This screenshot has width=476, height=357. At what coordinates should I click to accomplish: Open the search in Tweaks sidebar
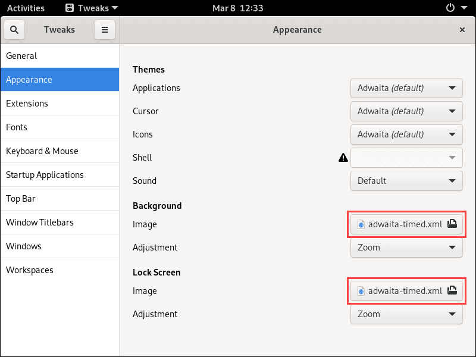14,30
